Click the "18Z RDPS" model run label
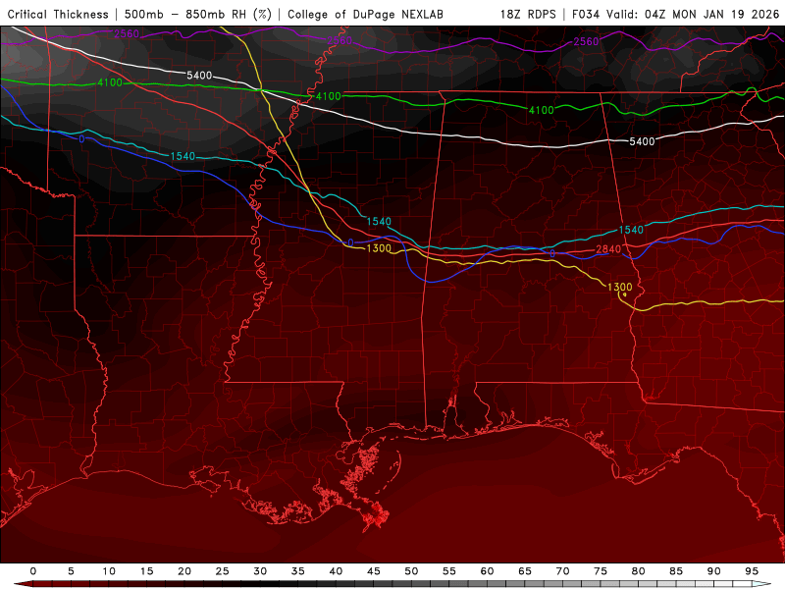Image resolution: width=785 pixels, height=589 pixels. click(528, 15)
